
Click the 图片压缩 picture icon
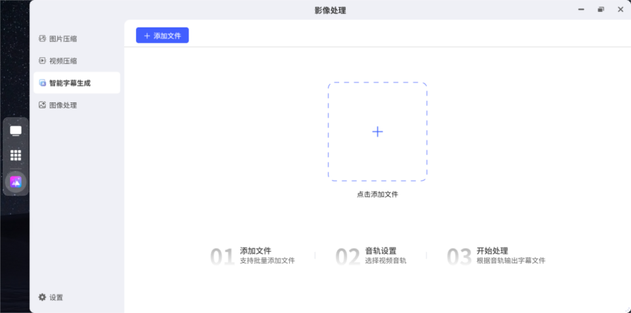click(42, 39)
